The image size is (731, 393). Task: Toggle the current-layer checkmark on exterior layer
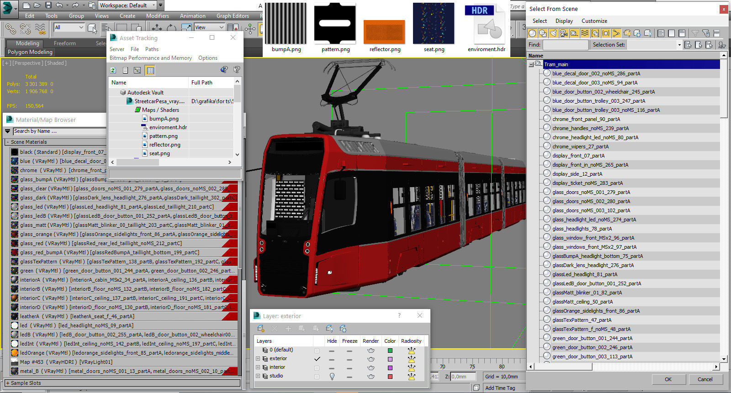pos(317,359)
